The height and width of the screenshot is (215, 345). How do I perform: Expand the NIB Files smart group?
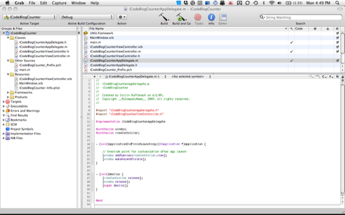(x=3, y=138)
